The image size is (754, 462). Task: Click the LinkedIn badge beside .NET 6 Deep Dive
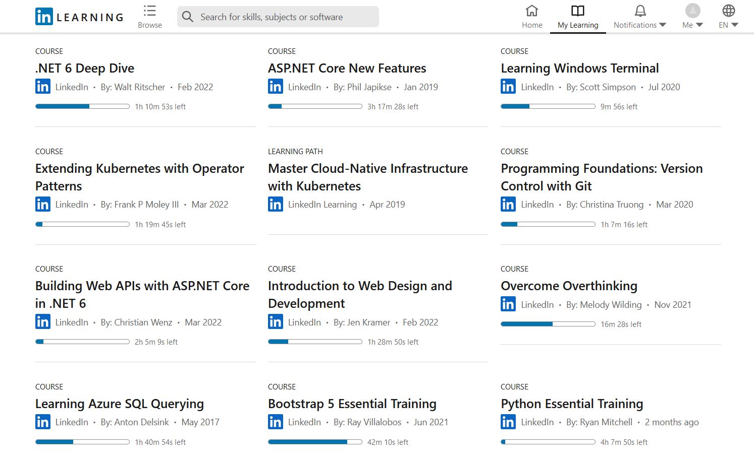(43, 86)
